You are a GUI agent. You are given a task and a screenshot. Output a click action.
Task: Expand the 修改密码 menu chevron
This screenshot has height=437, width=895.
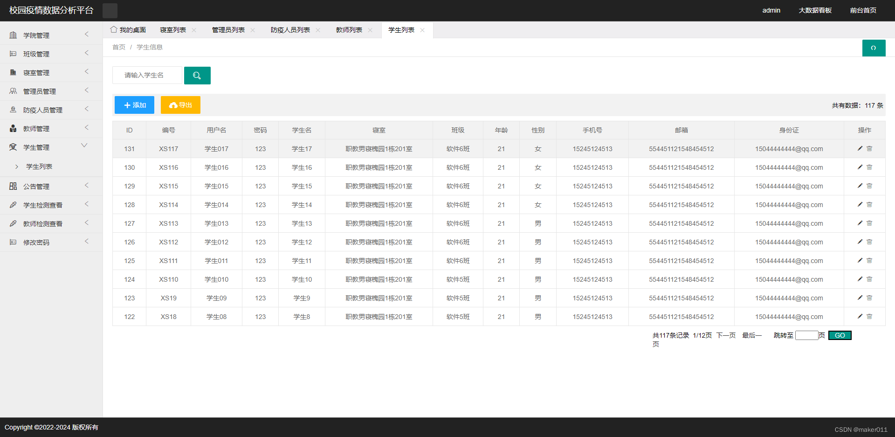(x=87, y=242)
